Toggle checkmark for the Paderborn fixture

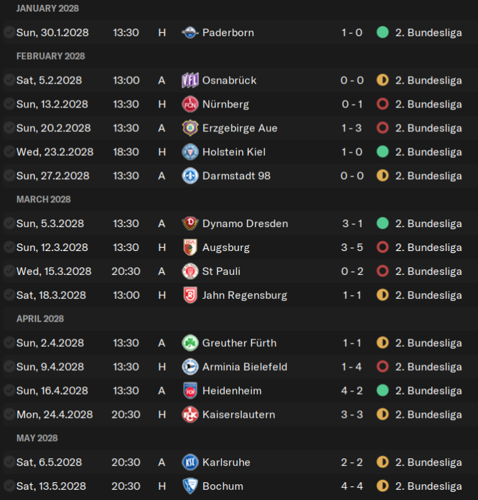[9, 33]
